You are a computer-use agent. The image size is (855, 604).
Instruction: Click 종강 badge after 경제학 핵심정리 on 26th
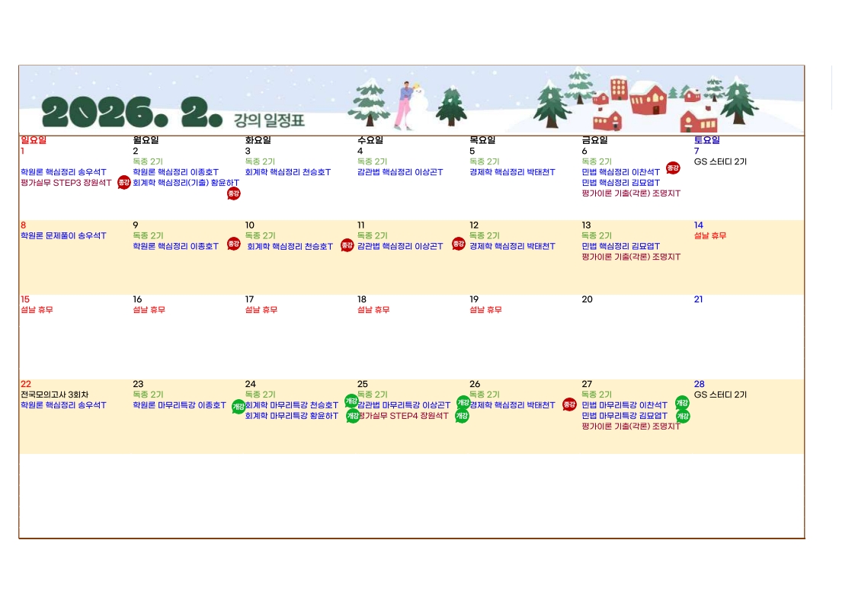pos(569,404)
